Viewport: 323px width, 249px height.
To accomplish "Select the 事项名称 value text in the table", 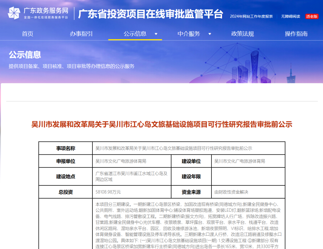I will click(x=174, y=148).
